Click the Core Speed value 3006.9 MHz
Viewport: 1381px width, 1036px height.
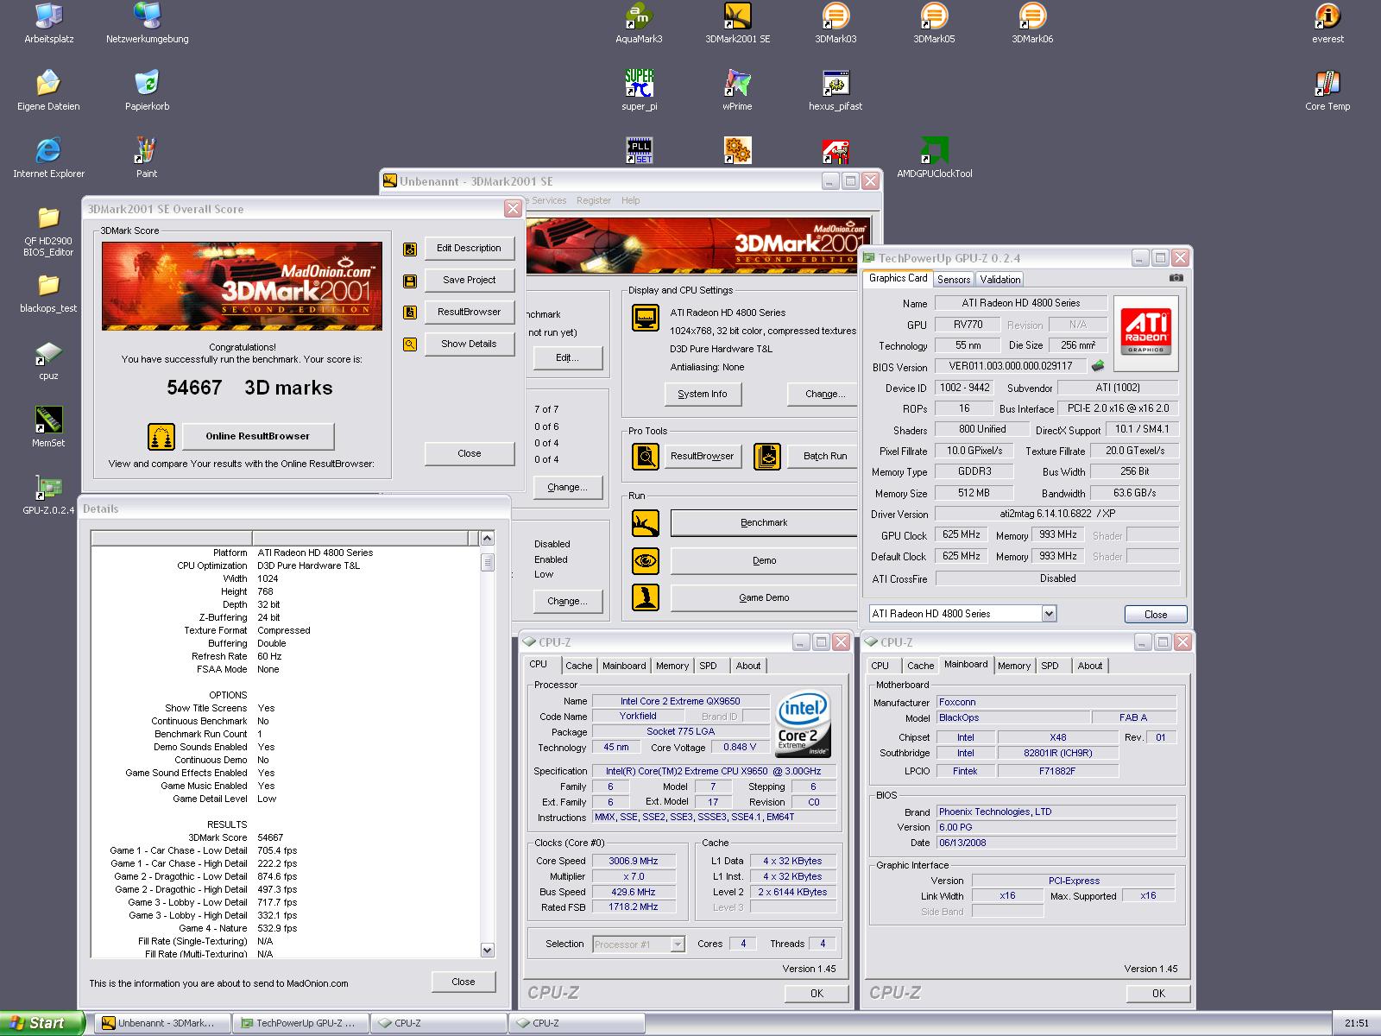(x=633, y=861)
